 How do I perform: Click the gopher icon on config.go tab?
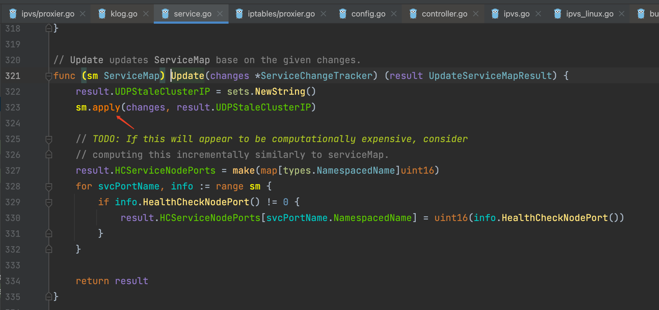[x=343, y=14]
